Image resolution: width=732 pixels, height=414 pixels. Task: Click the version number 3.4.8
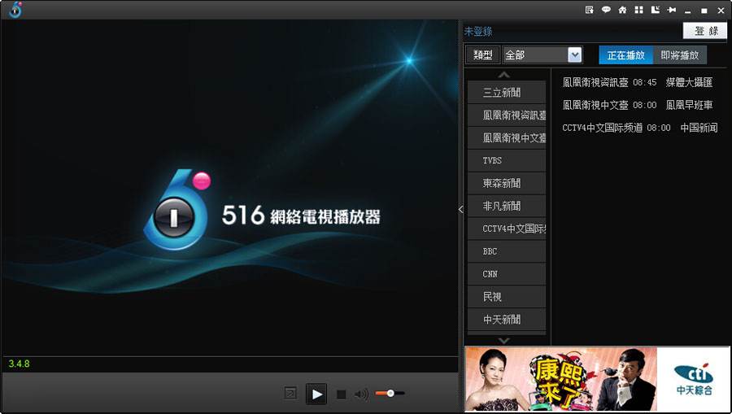(x=19, y=364)
